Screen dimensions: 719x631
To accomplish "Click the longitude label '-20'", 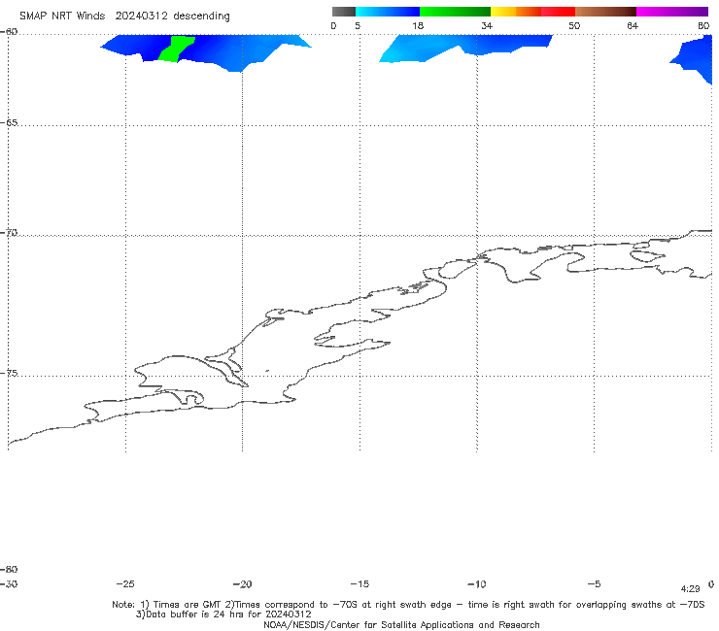I will (x=243, y=584).
